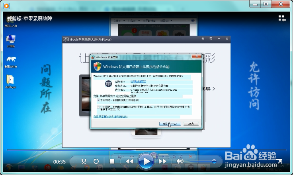Close the Windows security alert dialog

point(197,56)
